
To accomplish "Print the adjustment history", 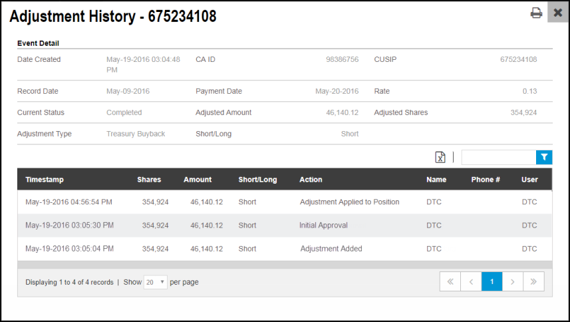I will (536, 13).
